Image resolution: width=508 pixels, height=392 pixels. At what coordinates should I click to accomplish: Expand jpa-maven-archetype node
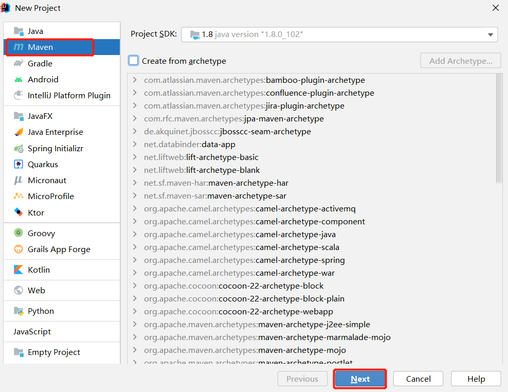[135, 118]
